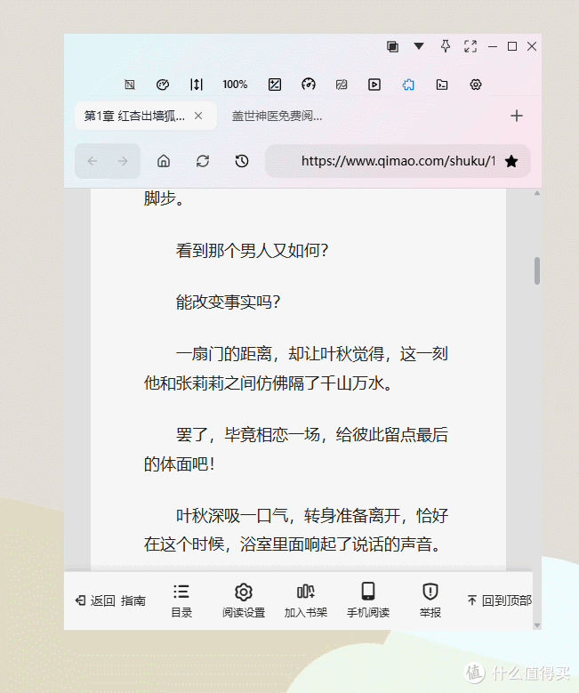This screenshot has width=579, height=693.
Task: Click the text 能改变事实吗?
Action: point(228,302)
